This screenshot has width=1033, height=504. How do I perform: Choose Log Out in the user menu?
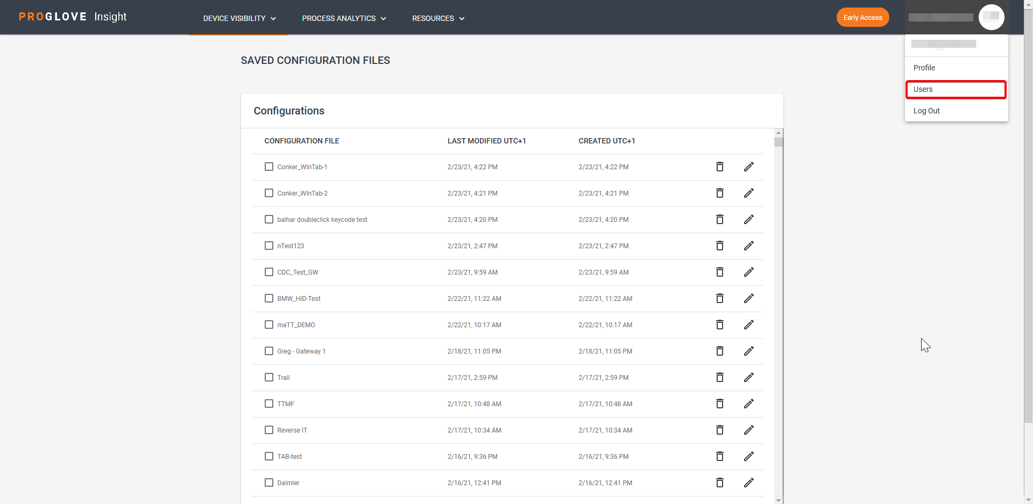point(956,111)
